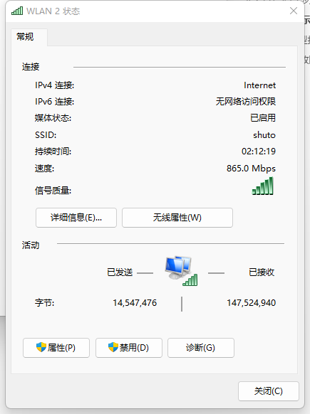The height and width of the screenshot is (414, 310).
Task: Click the duration value 02:12:19
Action: pos(259,152)
